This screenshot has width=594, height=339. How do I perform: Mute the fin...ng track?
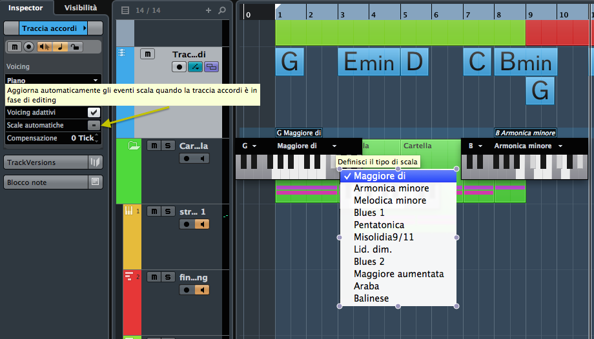pyautogui.click(x=154, y=277)
